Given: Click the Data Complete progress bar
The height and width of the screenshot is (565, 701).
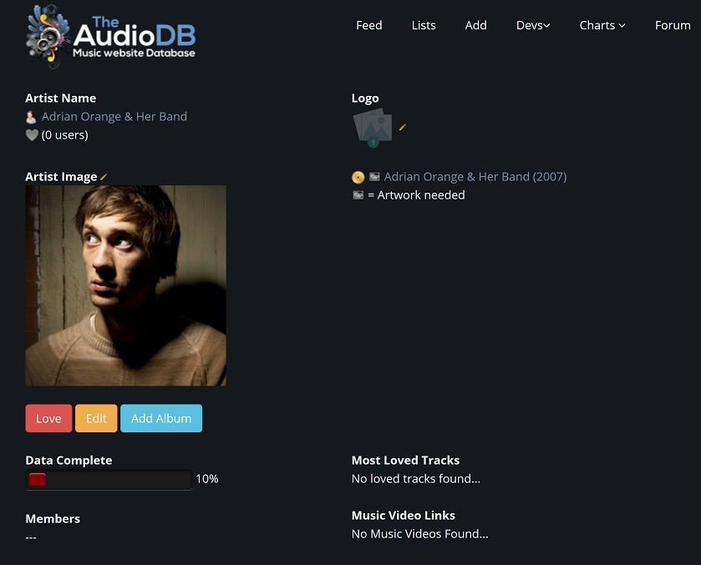Looking at the screenshot, I should click(109, 480).
